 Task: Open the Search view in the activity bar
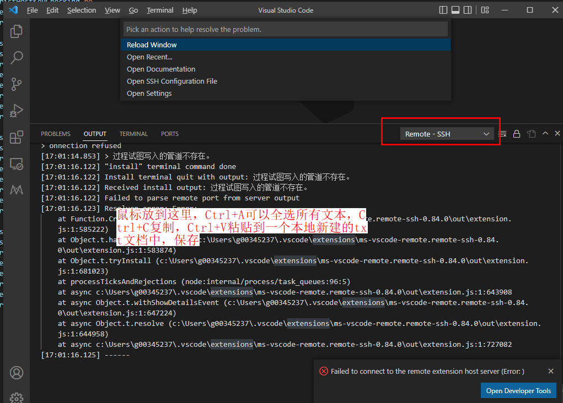click(x=16, y=57)
